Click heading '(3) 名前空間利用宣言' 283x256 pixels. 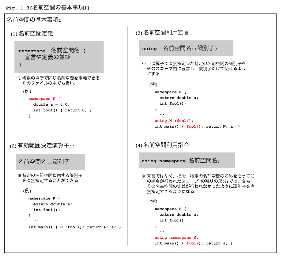point(162,33)
